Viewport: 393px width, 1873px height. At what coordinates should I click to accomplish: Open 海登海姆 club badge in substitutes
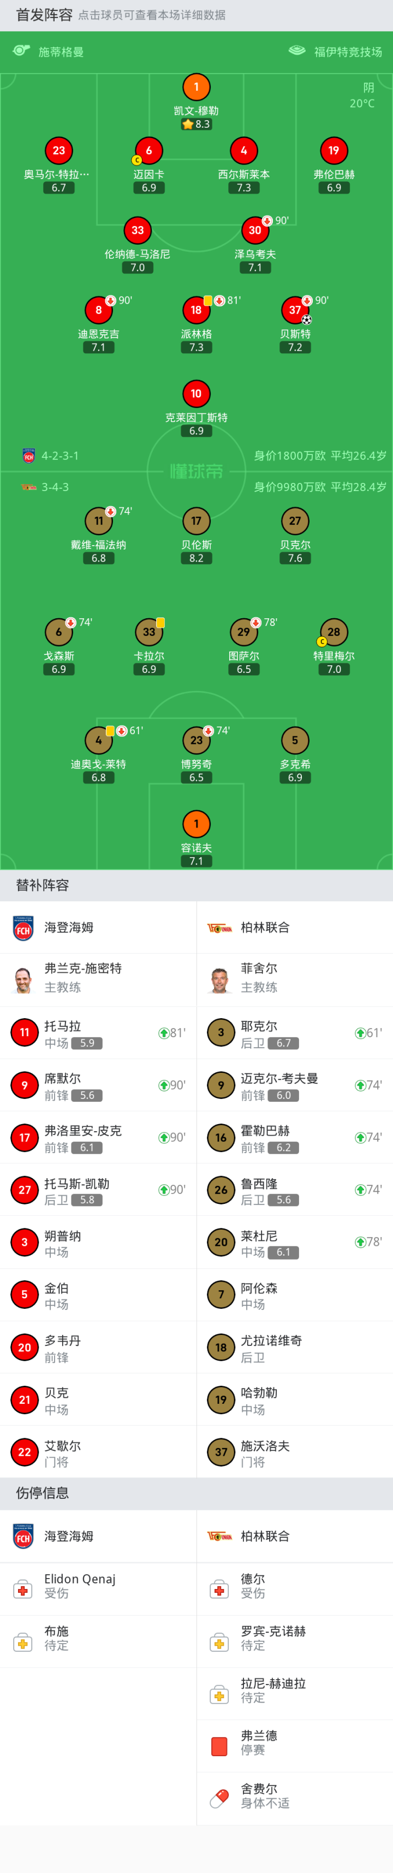point(23,928)
